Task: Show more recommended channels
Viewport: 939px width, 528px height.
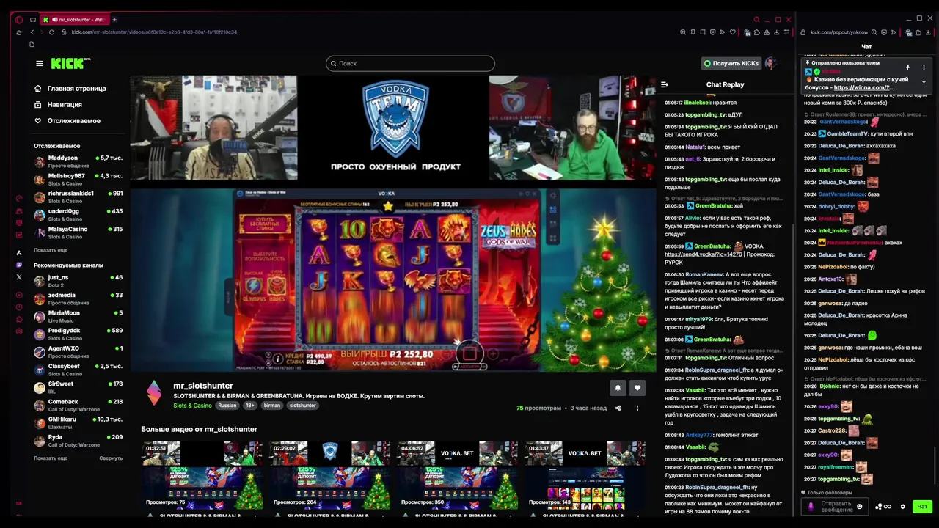Action: [x=51, y=458]
